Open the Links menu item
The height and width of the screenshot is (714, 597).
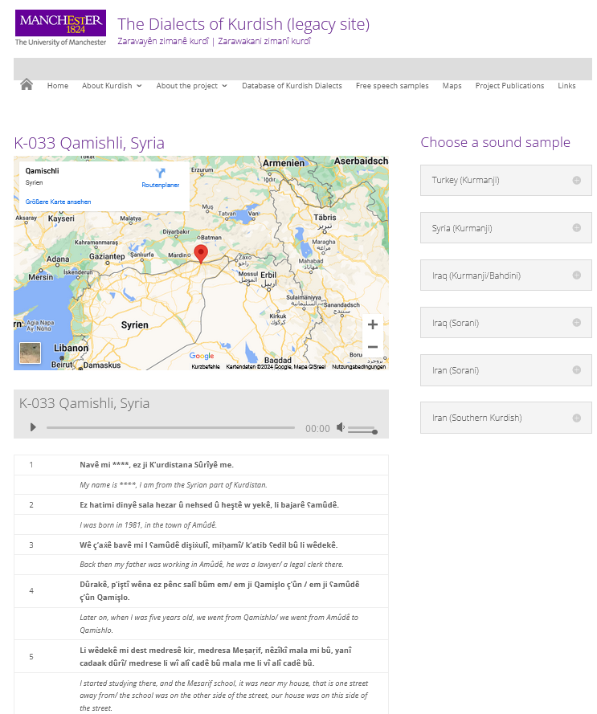coord(566,86)
